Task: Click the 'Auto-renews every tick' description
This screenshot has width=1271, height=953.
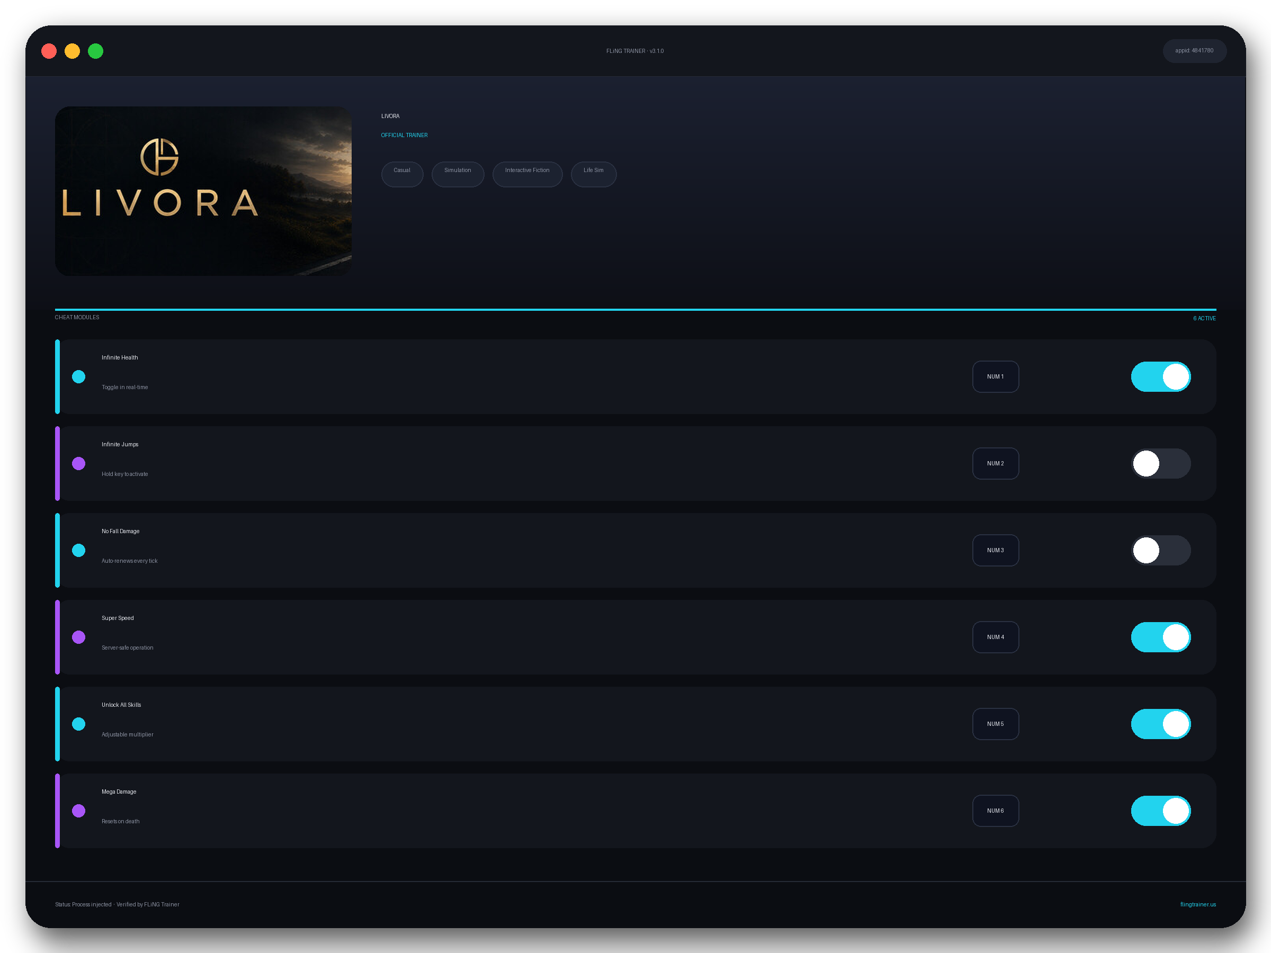Action: click(129, 561)
